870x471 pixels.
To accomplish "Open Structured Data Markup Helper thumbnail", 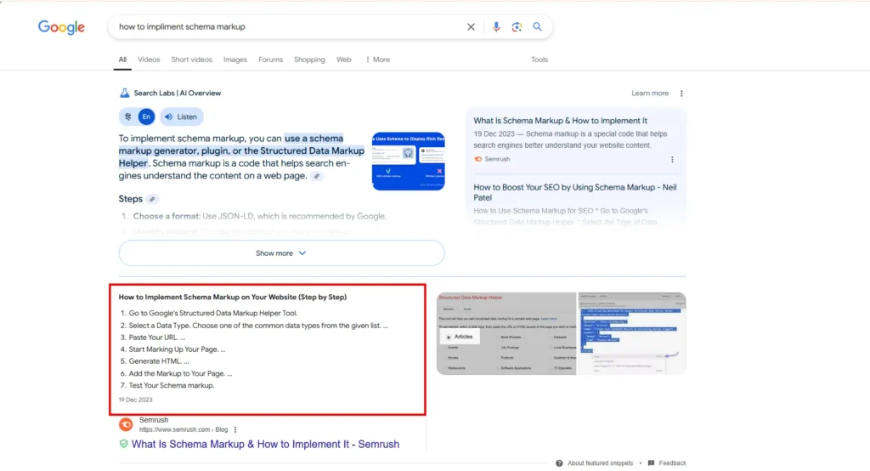I will tap(506, 333).
